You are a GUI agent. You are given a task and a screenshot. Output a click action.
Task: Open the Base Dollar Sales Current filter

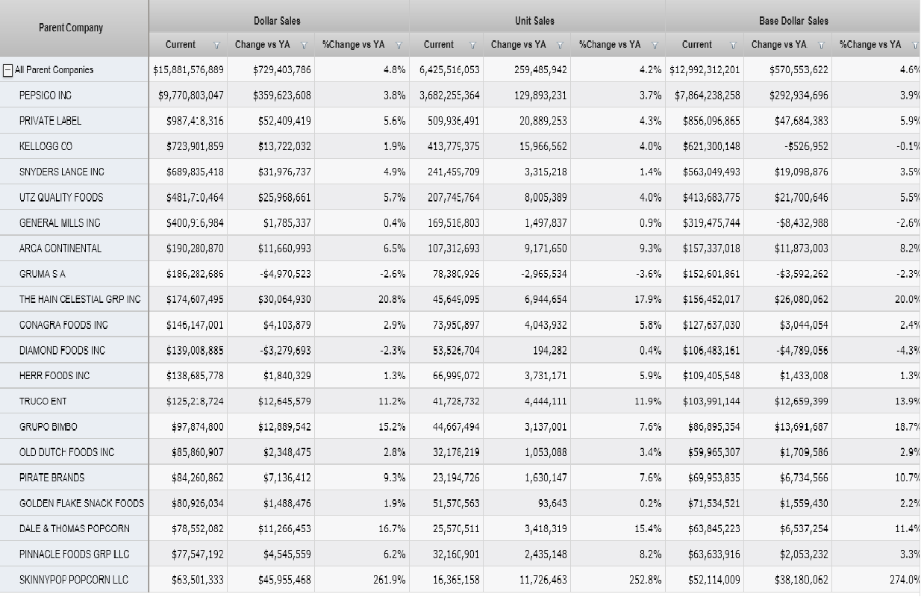click(732, 46)
